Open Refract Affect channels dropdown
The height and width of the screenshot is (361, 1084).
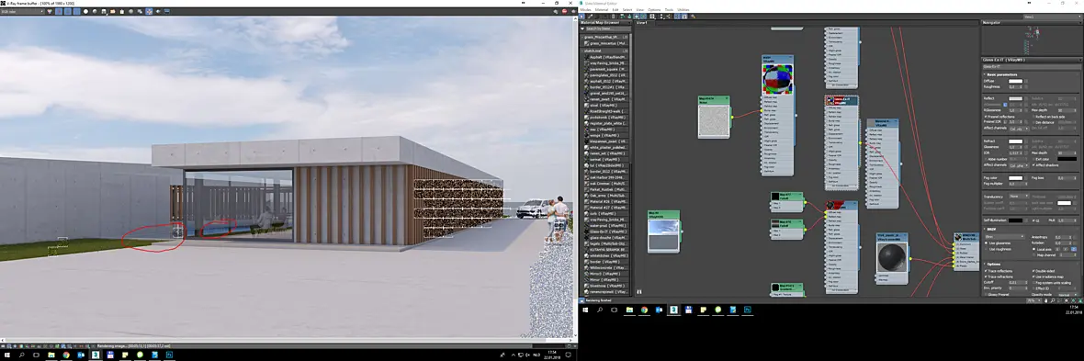pos(1019,165)
